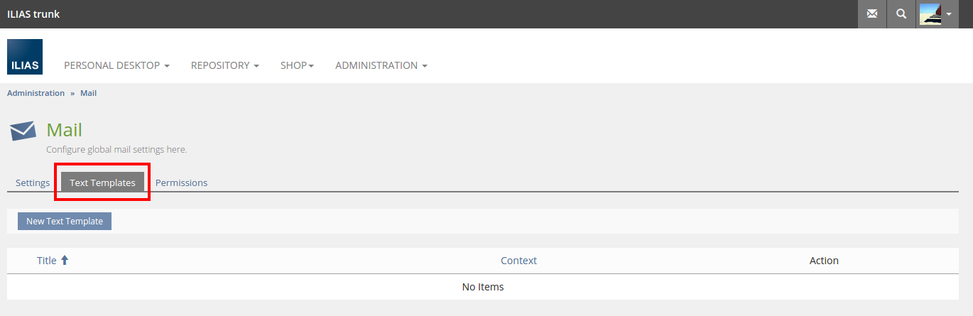Viewport: 973px width, 316px height.
Task: Go to the Permissions tab
Action: pos(181,182)
